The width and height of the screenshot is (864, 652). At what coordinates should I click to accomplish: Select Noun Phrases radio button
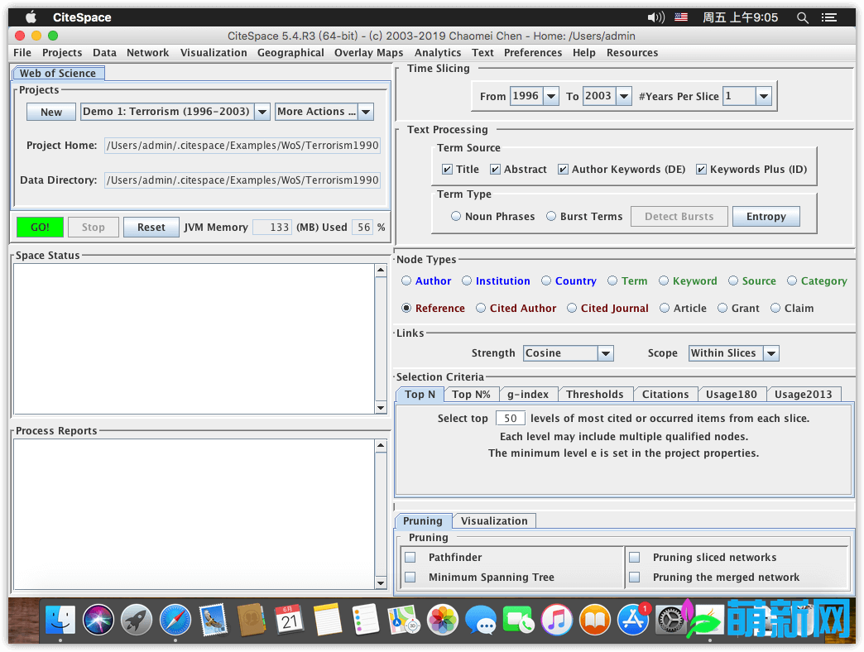pos(456,216)
